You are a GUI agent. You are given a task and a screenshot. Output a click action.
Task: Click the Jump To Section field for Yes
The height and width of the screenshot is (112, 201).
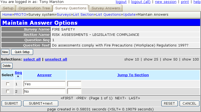click(74, 84)
